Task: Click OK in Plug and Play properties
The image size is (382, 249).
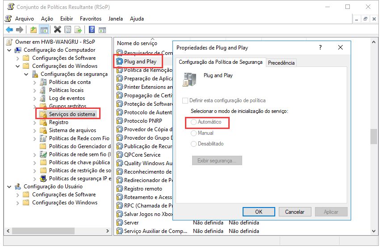Action: [259, 212]
